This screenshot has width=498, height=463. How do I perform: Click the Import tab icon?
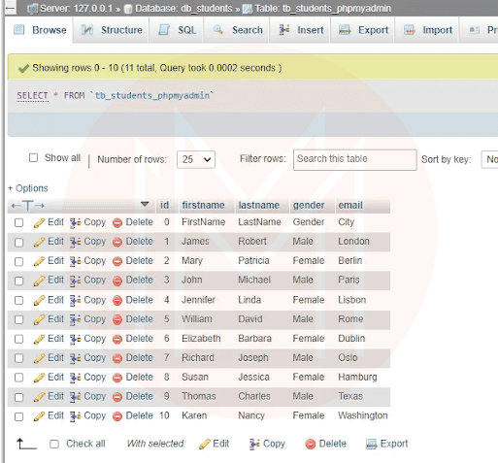coord(410,30)
